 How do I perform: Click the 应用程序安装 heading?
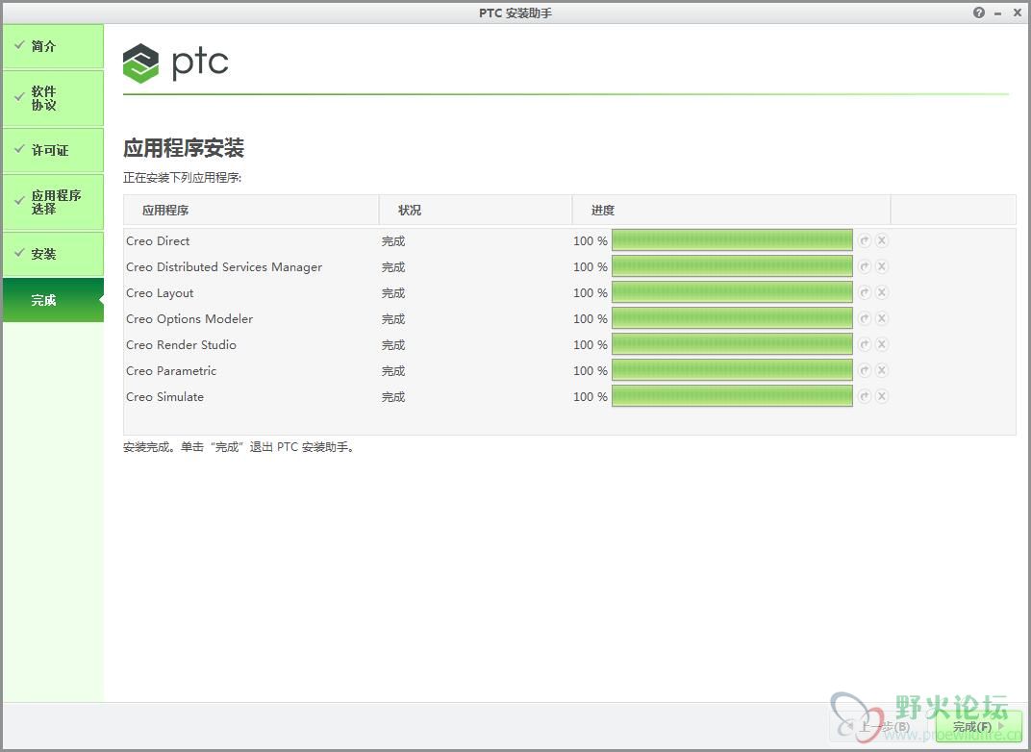pyautogui.click(x=184, y=148)
